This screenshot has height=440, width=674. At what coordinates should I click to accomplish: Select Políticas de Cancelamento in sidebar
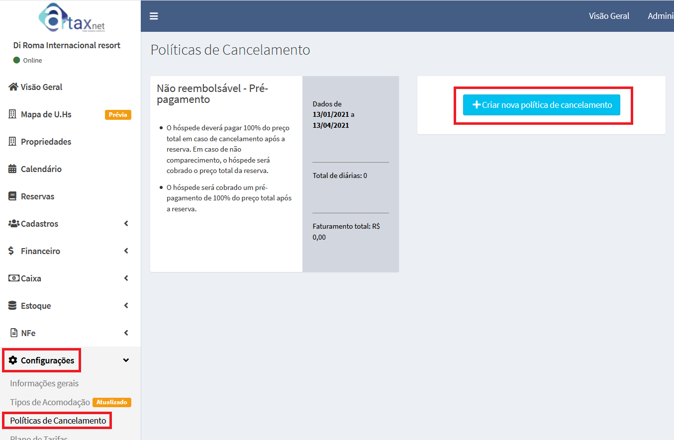pos(58,421)
